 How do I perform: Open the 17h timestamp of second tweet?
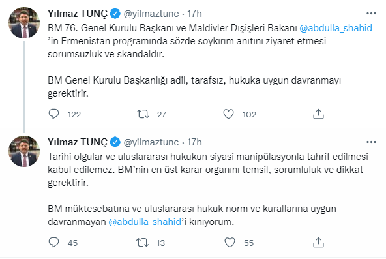tap(194, 142)
